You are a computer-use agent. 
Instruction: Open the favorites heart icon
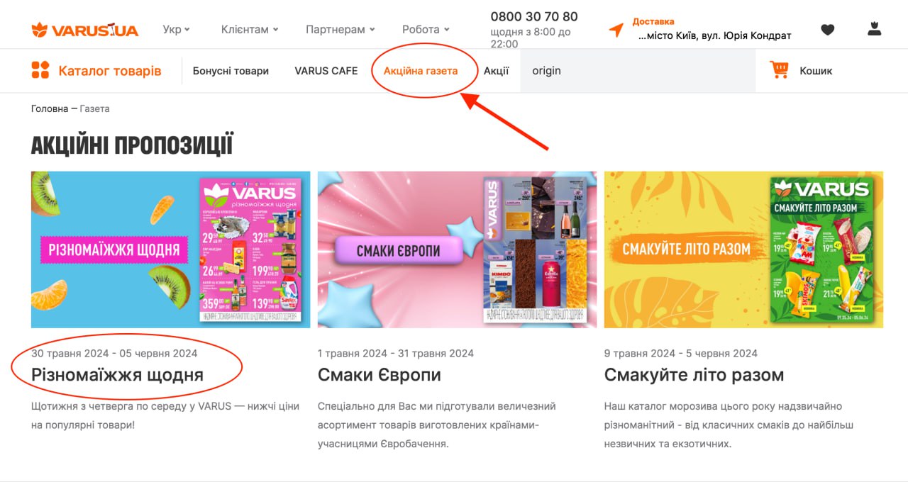(828, 30)
